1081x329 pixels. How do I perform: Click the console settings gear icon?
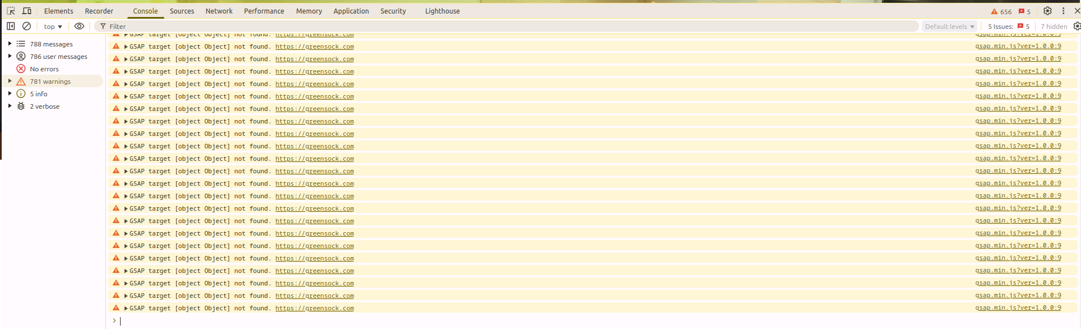1076,26
